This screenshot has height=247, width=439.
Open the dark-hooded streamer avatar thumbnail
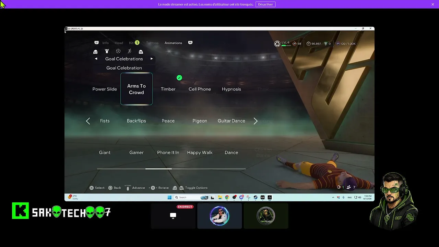pos(266,216)
